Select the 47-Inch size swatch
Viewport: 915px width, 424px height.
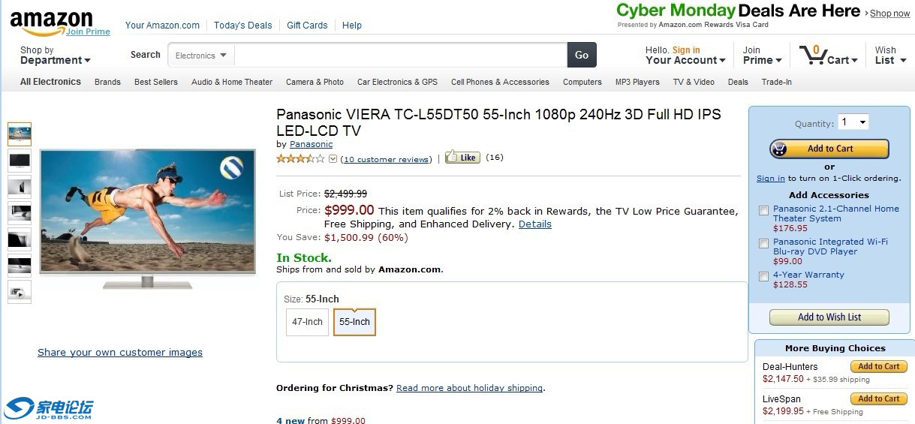[x=307, y=322]
